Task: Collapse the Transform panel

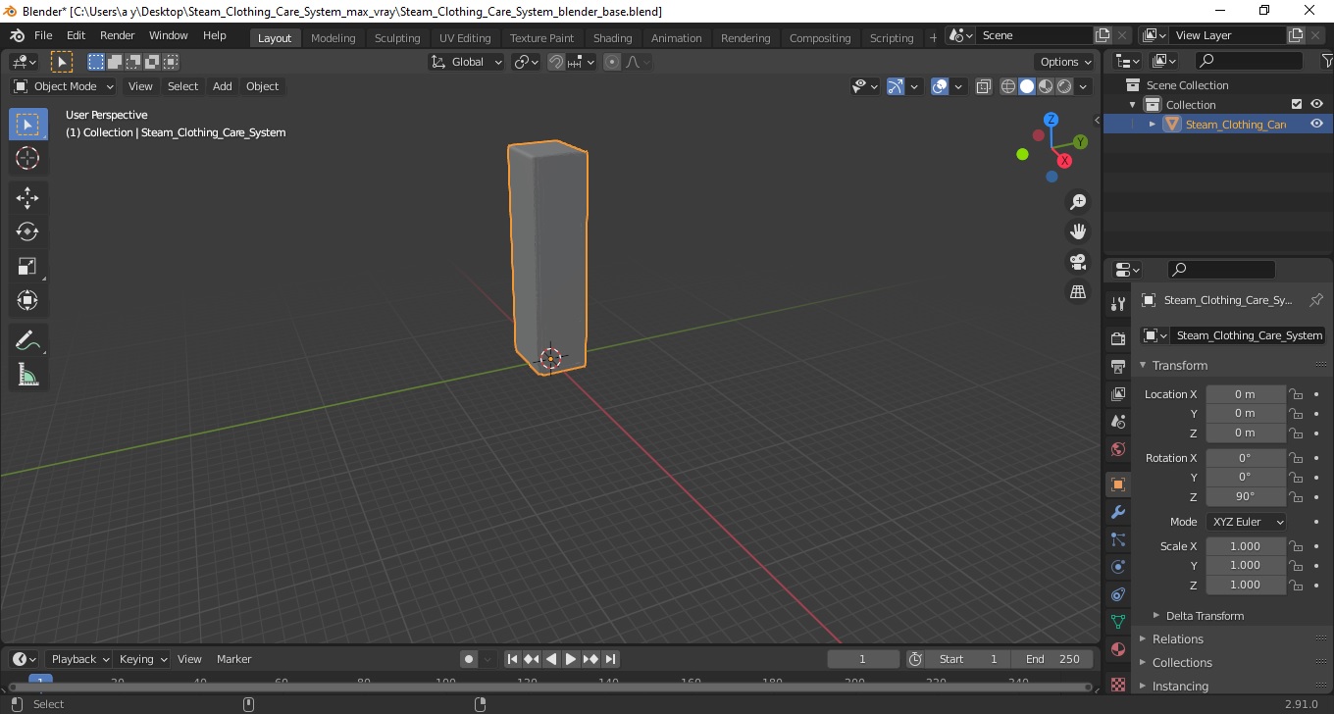Action: [1180, 365]
